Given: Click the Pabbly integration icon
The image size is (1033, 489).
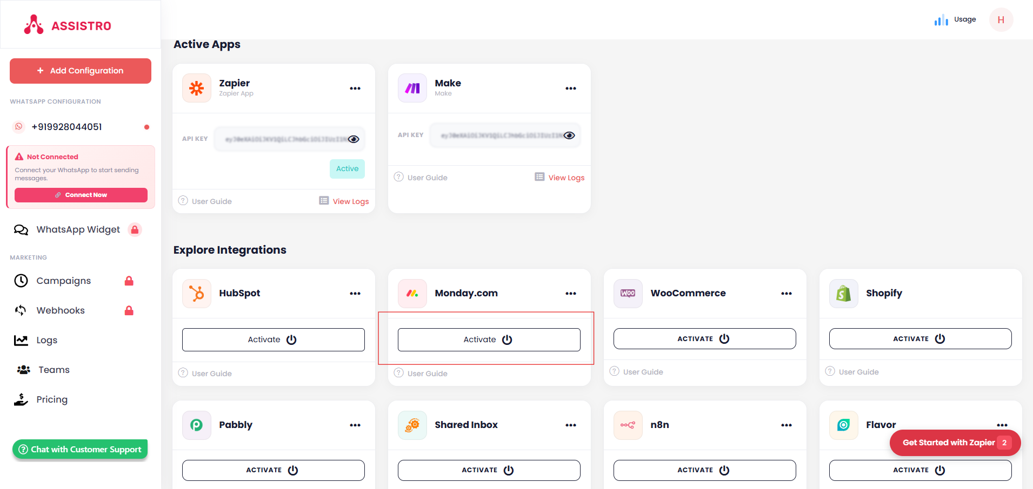Looking at the screenshot, I should point(197,425).
